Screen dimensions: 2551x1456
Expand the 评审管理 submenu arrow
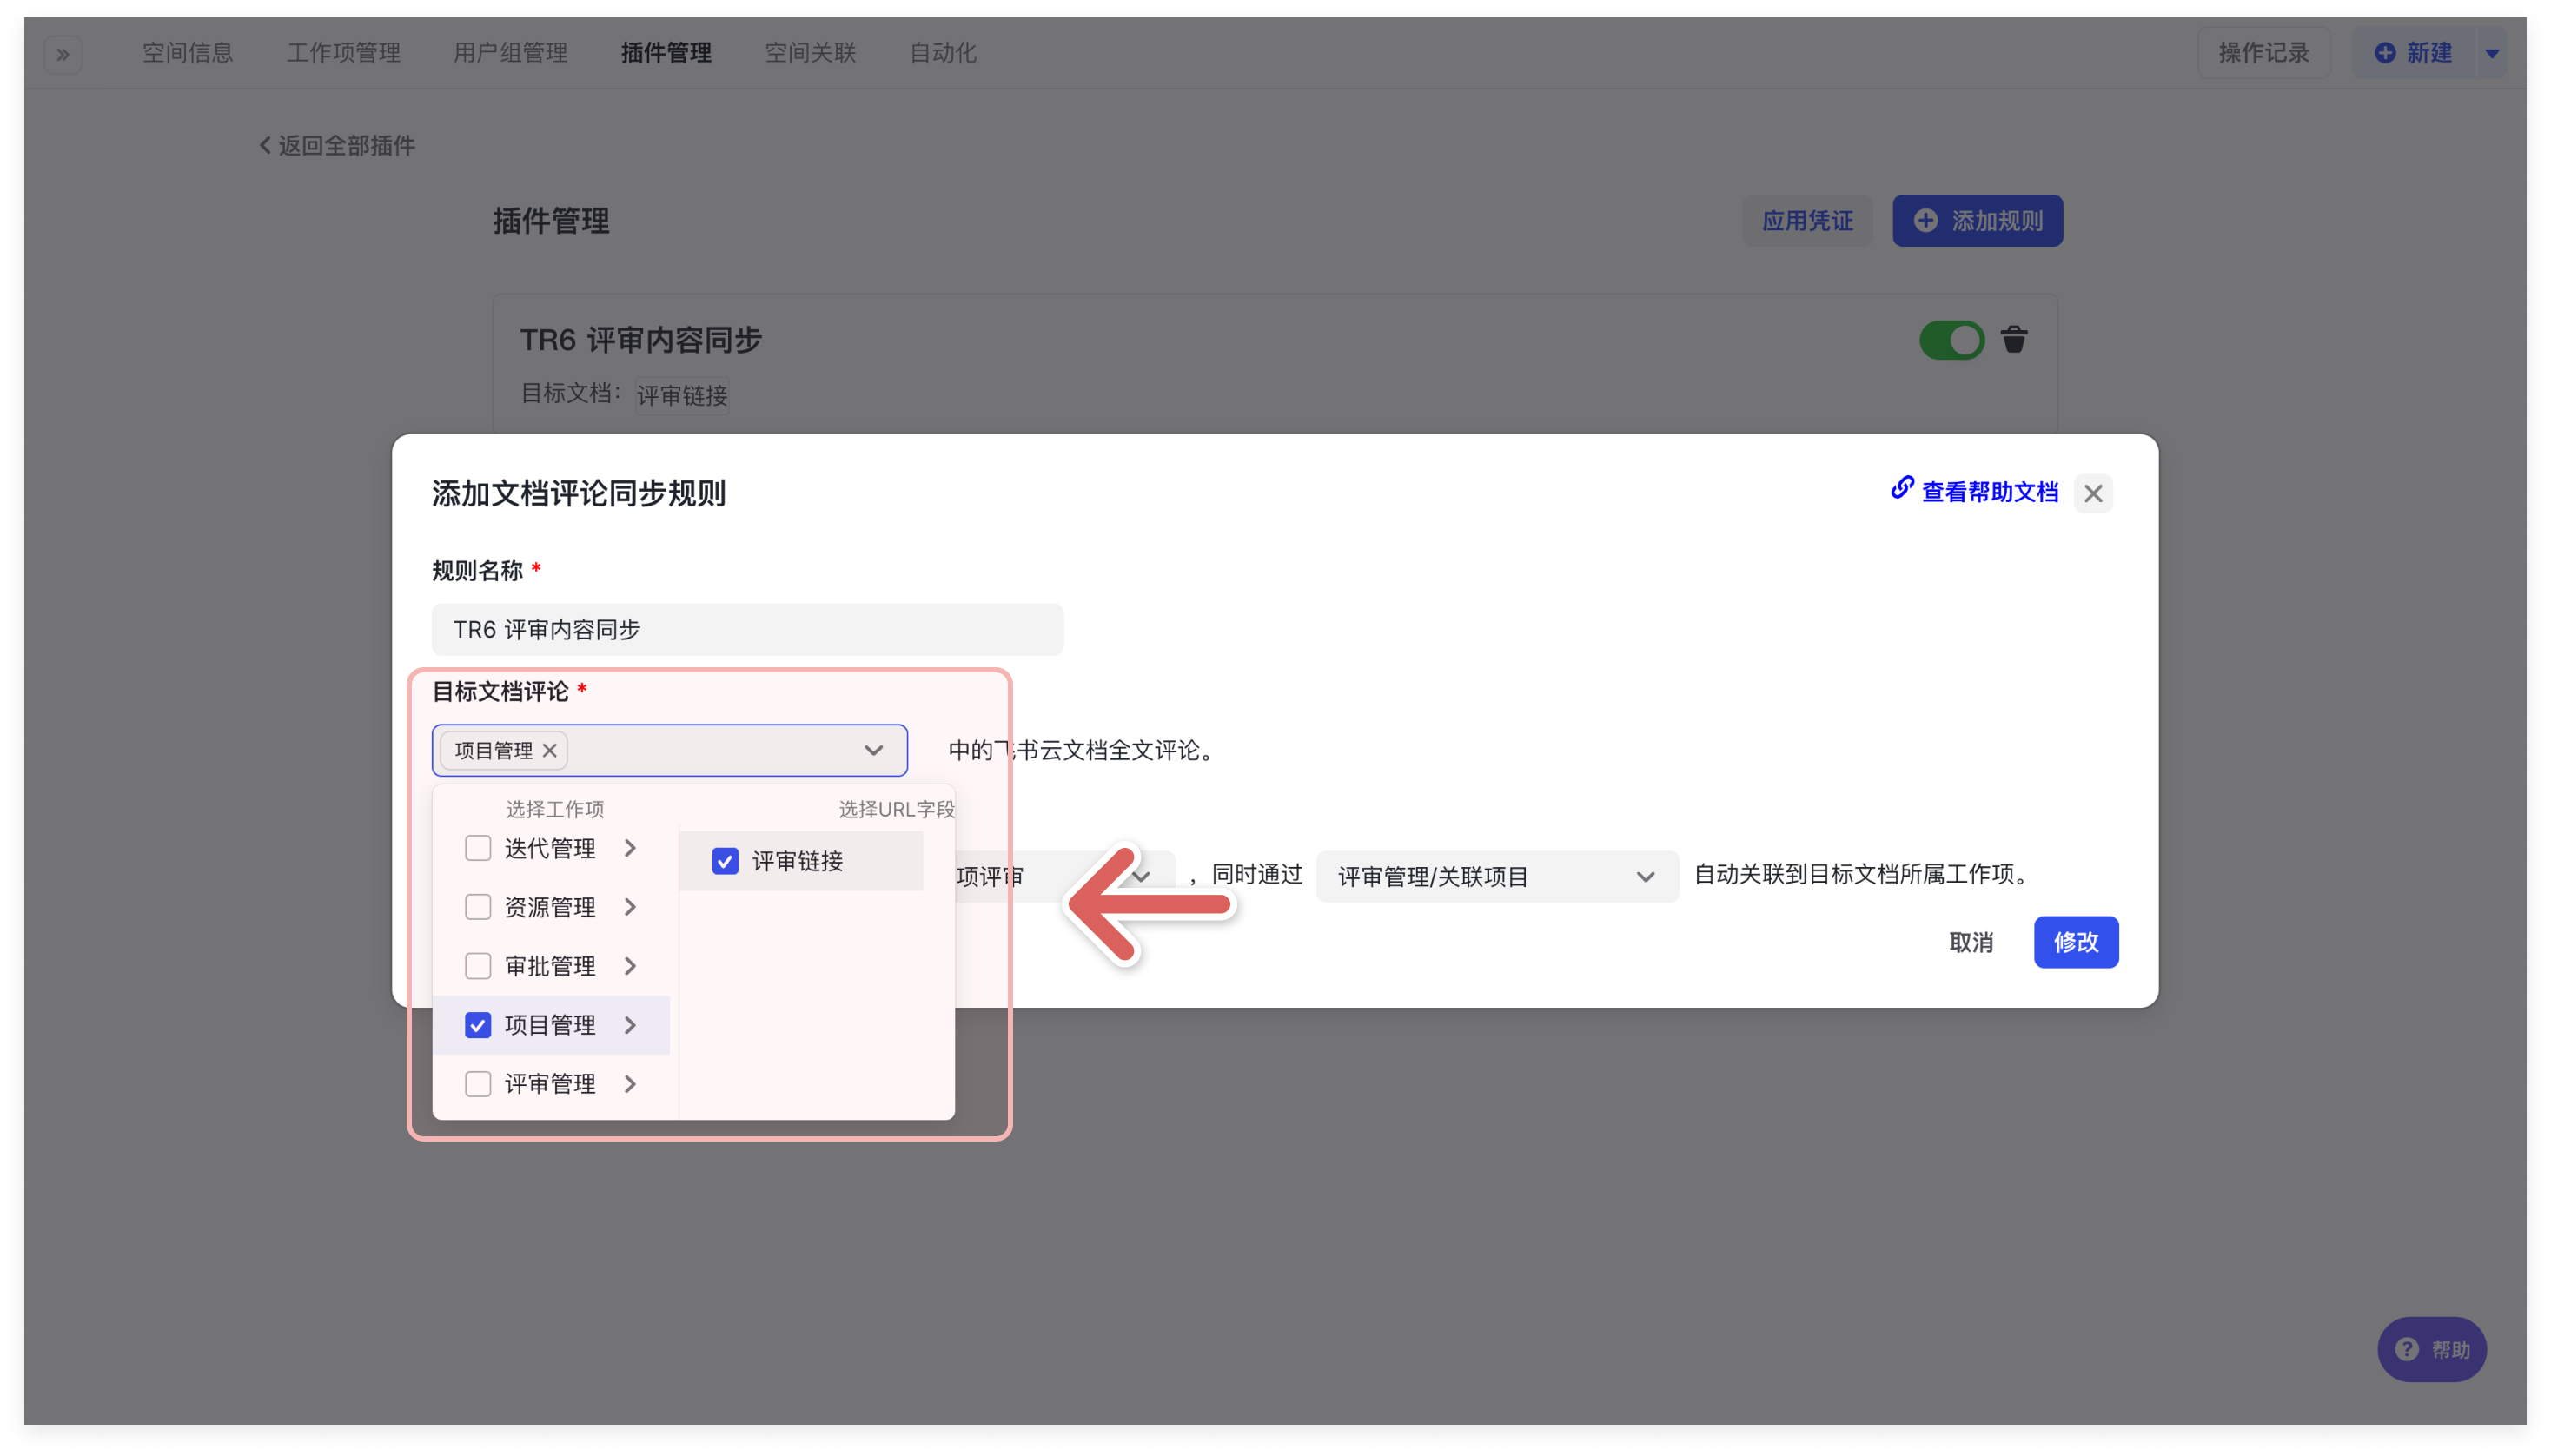point(630,1084)
